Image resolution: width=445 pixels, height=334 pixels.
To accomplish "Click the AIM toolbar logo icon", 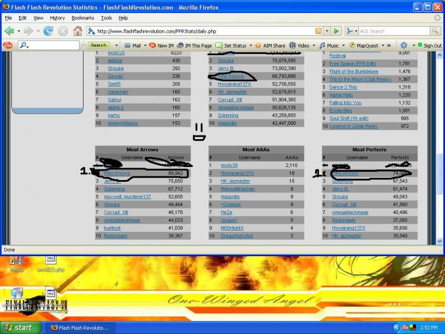I will (8, 45).
